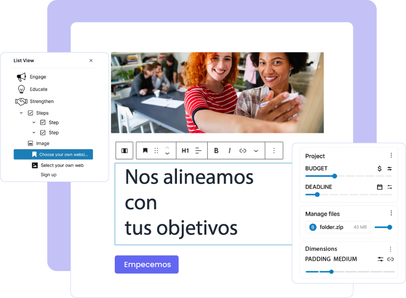Select the bookmark block type icon
Screen dimensions: 406x298
[x=145, y=151]
